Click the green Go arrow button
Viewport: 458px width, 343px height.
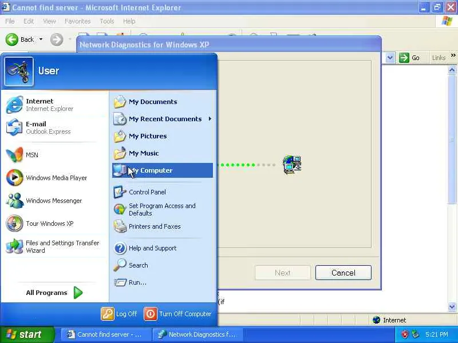pos(404,58)
